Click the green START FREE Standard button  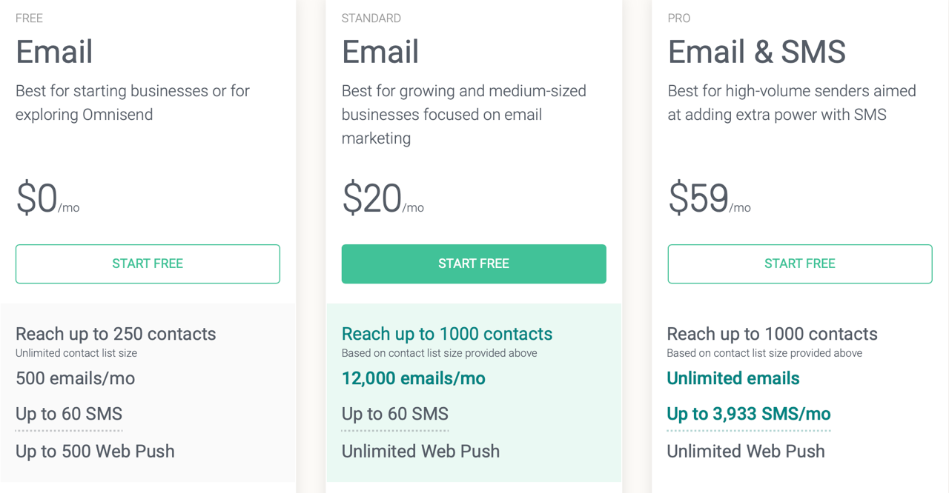474,264
